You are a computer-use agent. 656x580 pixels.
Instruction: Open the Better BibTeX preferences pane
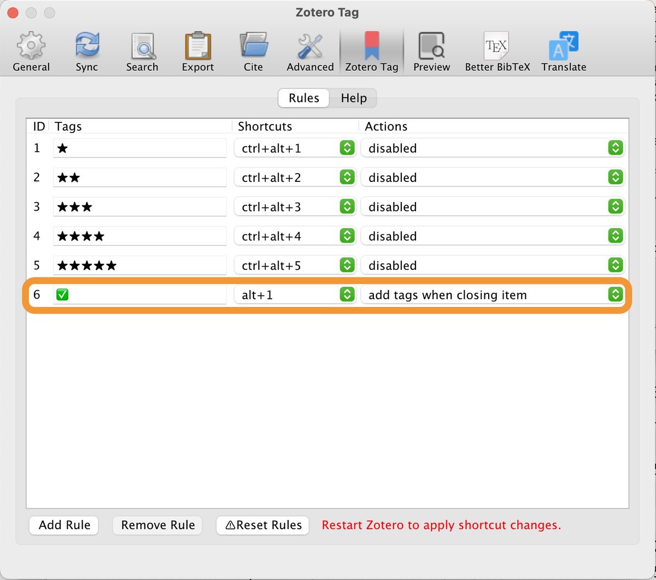(497, 53)
